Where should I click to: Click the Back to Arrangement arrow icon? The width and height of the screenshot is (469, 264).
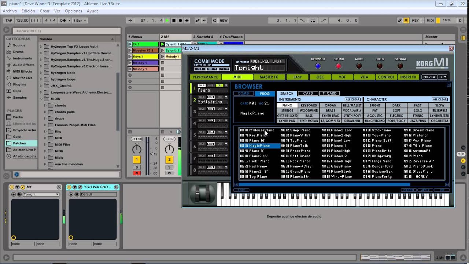click(204, 21)
